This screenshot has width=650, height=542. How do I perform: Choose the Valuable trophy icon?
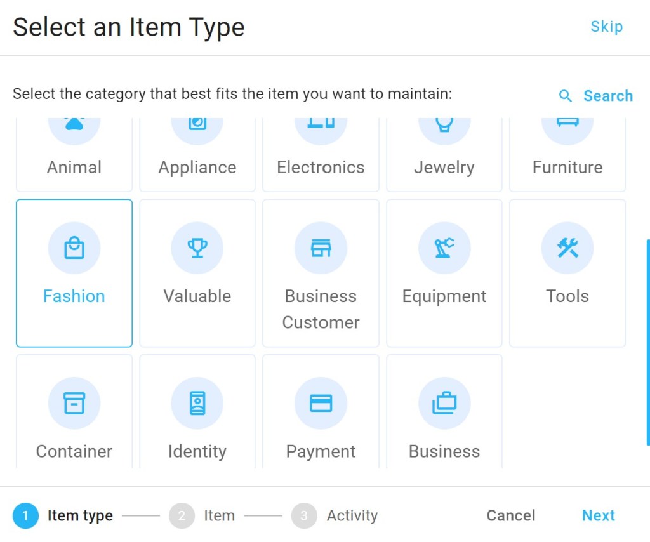(x=197, y=248)
